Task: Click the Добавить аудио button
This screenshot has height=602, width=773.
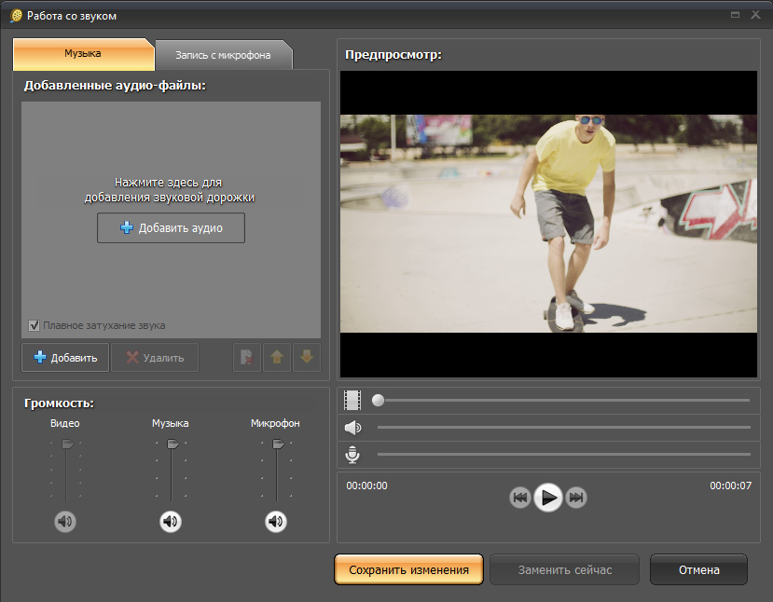Action: coord(171,227)
